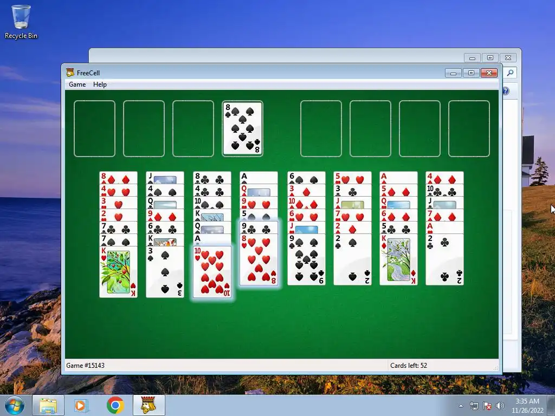Select the 8 of hearts card

259,259
